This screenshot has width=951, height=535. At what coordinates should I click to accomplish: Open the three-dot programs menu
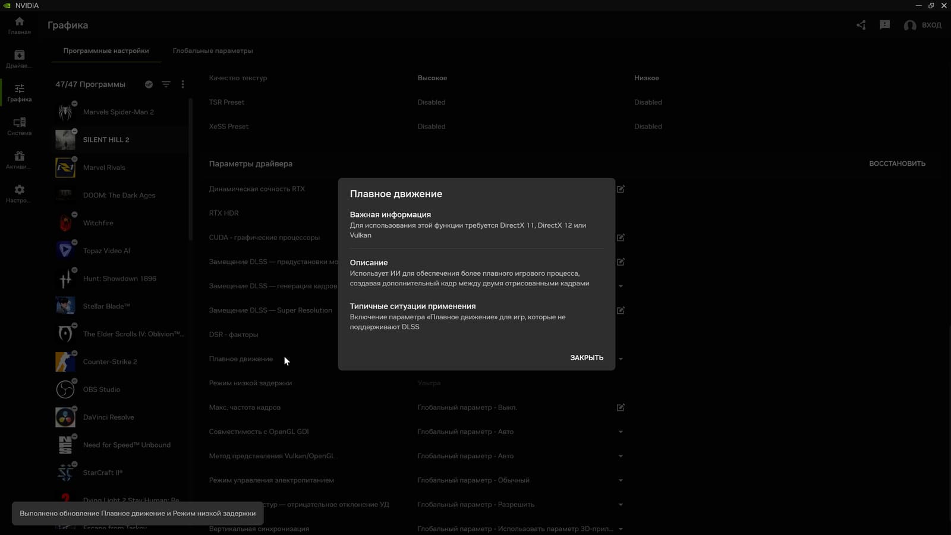click(x=182, y=84)
